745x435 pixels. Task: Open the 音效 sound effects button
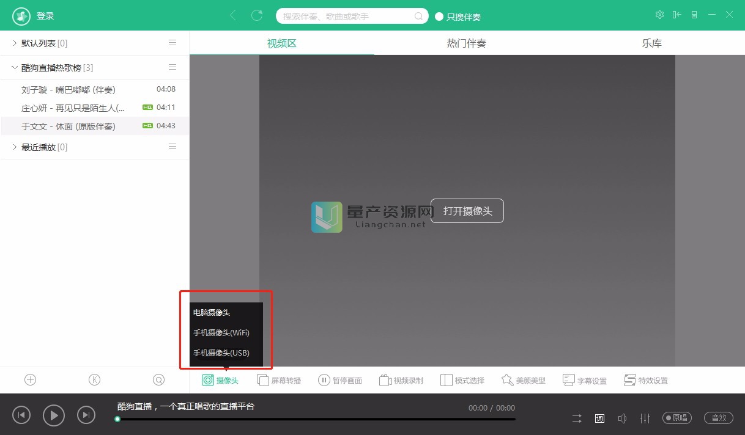719,418
